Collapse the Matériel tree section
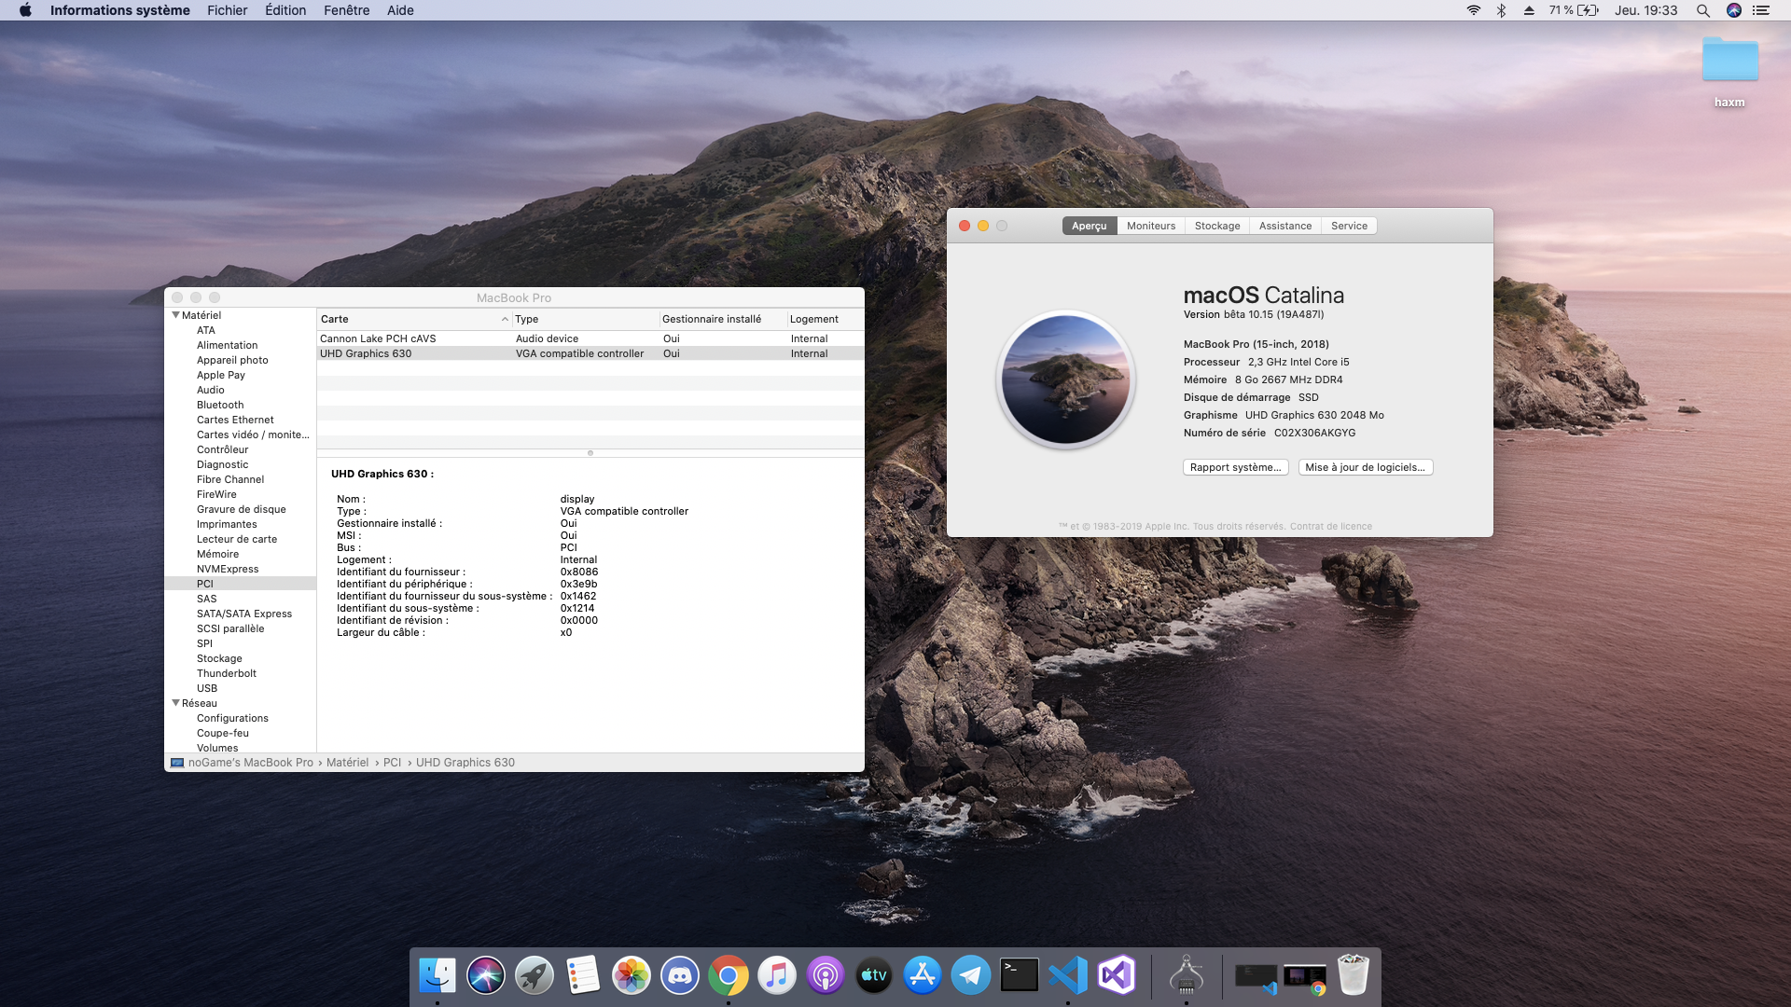The width and height of the screenshot is (1791, 1007). coord(175,315)
